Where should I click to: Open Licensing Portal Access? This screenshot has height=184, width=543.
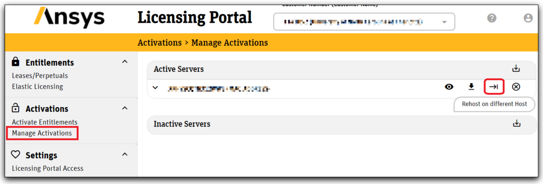pos(47,168)
